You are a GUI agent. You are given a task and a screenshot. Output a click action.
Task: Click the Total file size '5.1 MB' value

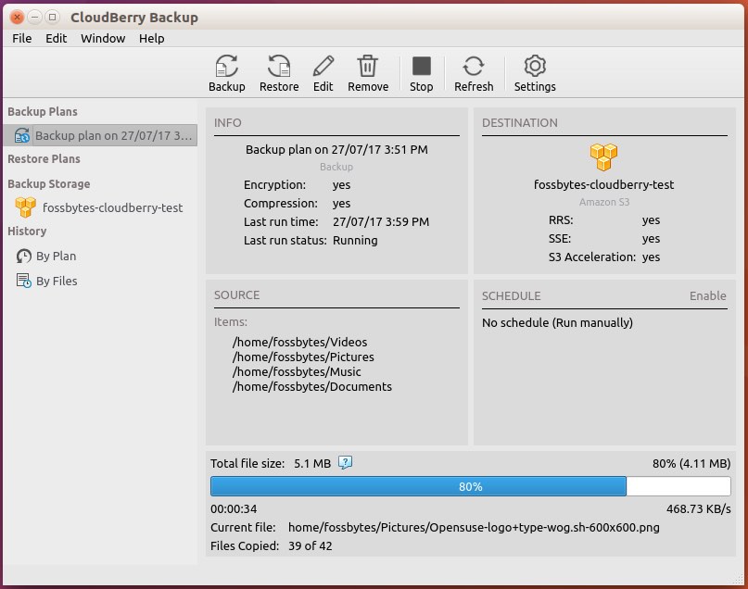pos(312,464)
